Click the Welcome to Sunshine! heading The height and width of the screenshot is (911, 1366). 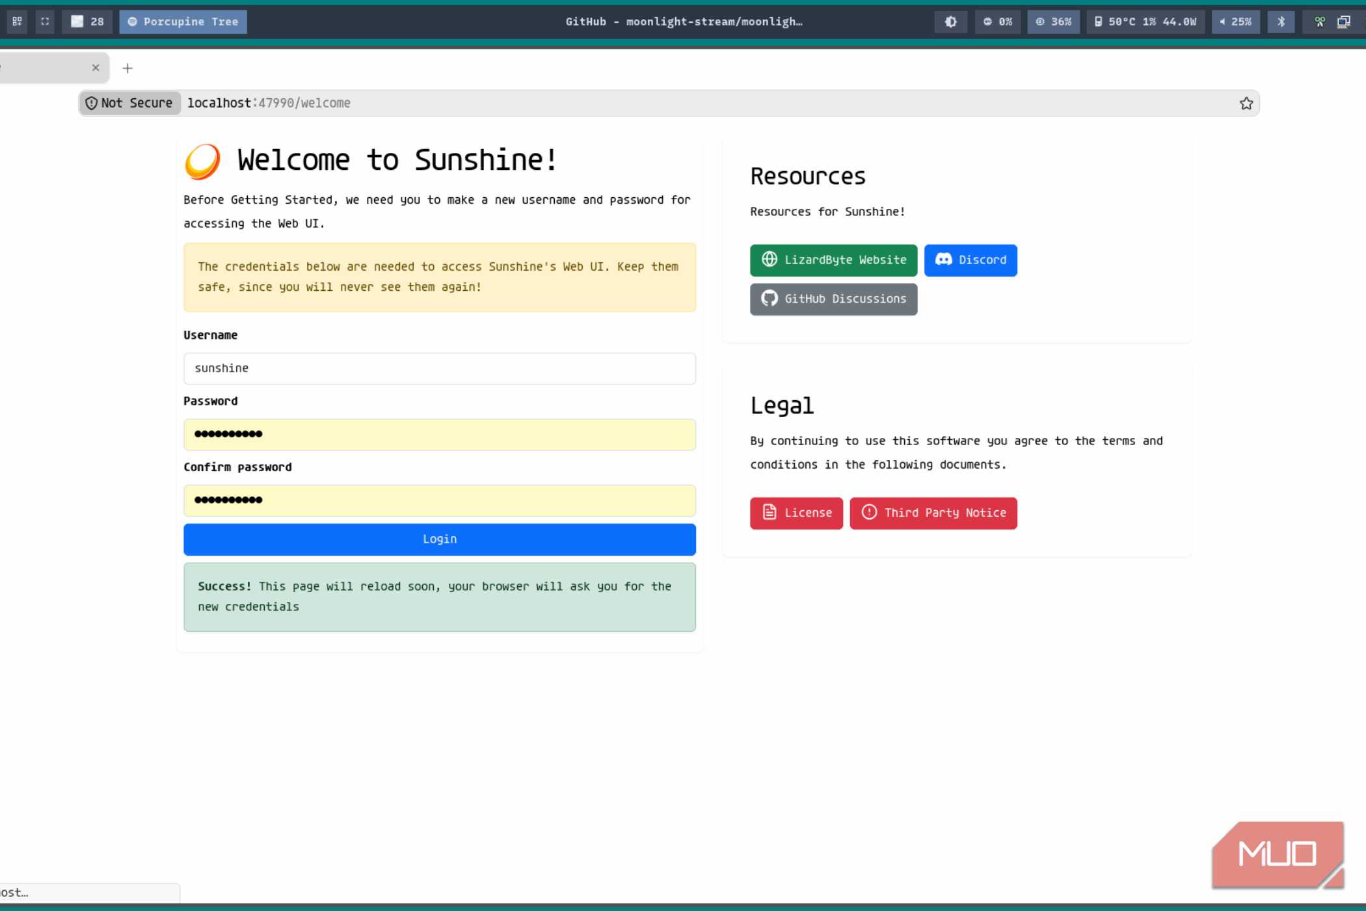point(397,160)
